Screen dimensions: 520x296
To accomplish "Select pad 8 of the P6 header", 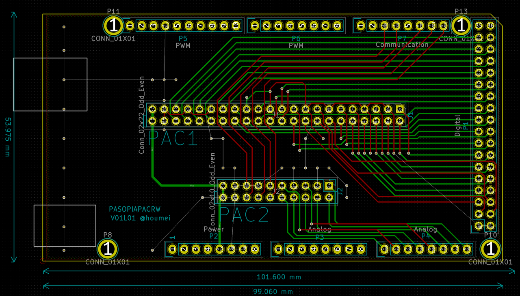I will [x=337, y=26].
